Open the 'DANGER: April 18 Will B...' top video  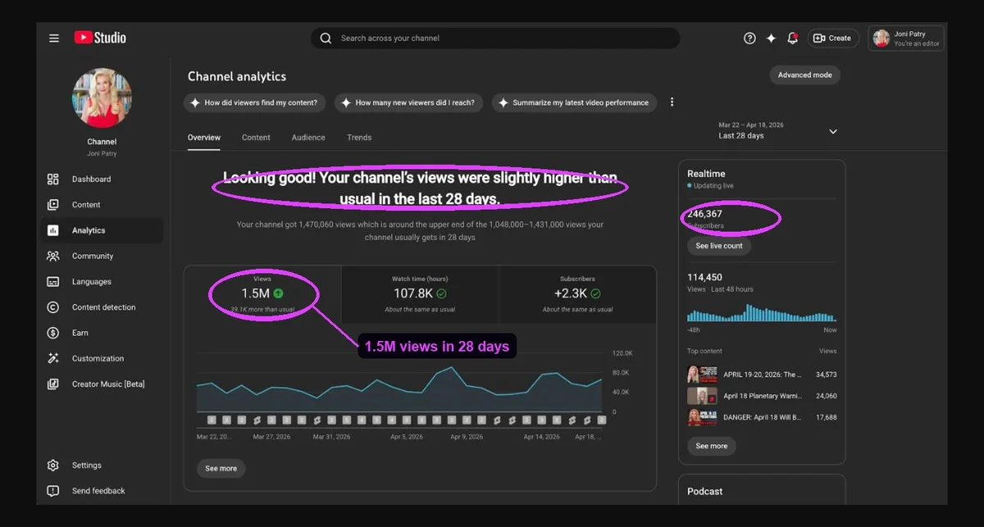click(762, 417)
